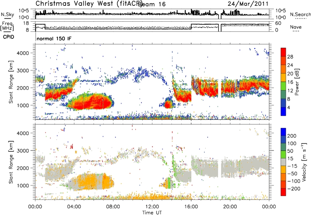
Task: Click the 'Time UT' axis title
Action: (x=152, y=213)
